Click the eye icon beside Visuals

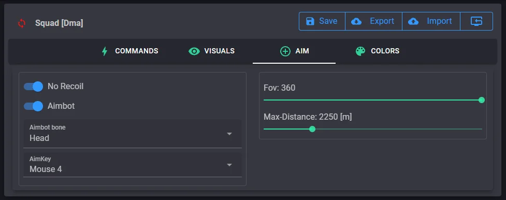pyautogui.click(x=194, y=51)
